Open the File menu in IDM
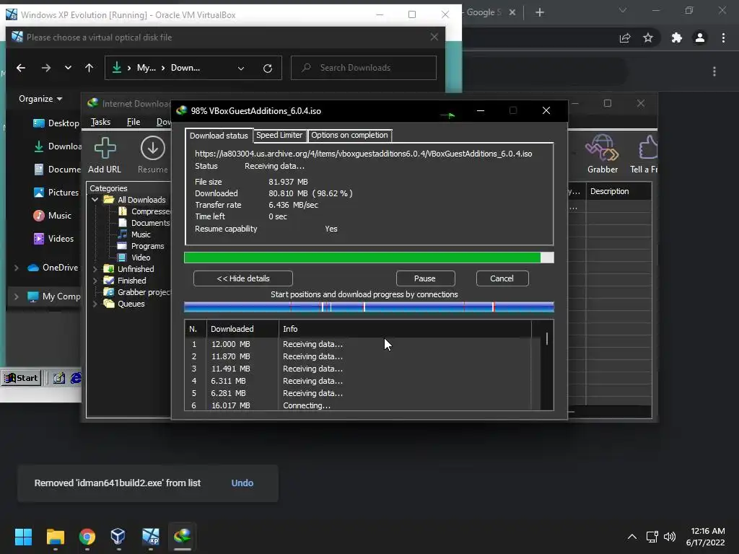This screenshot has height=554, width=739. (x=134, y=122)
